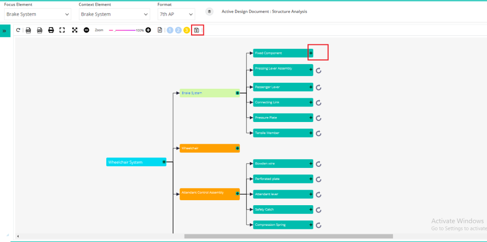
Task: Expand Attendant Control Assembly node plus
Action: pyautogui.click(x=237, y=194)
